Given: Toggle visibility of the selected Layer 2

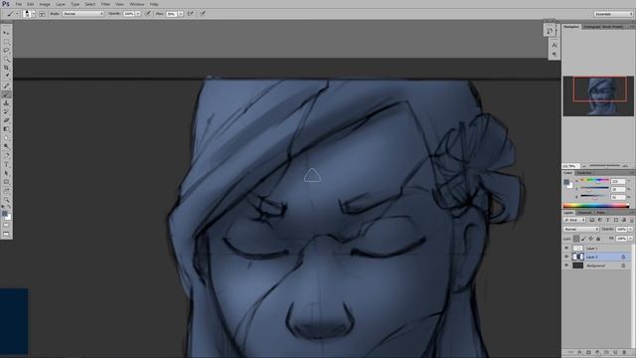Looking at the screenshot, I should pyautogui.click(x=566, y=257).
